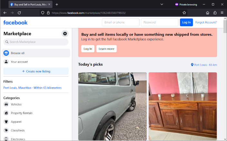Viewport: 227px width, 141px height.
Task: Click Log In inside the pink banner
Action: click(88, 49)
